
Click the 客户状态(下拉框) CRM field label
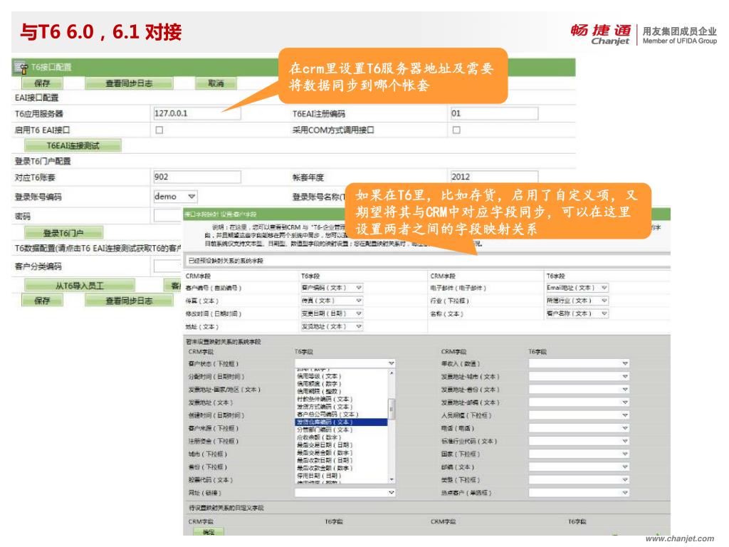tap(214, 363)
